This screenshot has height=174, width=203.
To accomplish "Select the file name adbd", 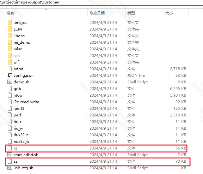I will pos(18,69).
